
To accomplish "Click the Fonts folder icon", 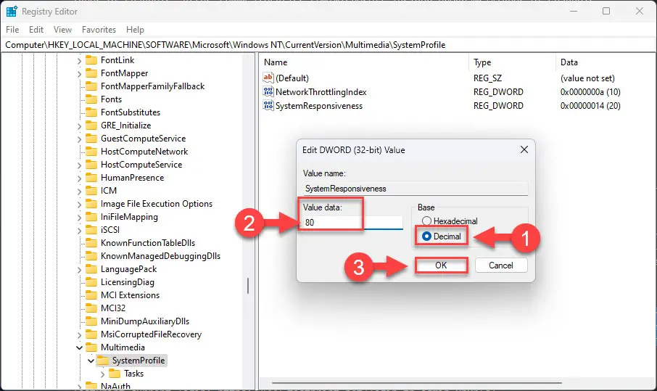I will coord(91,99).
